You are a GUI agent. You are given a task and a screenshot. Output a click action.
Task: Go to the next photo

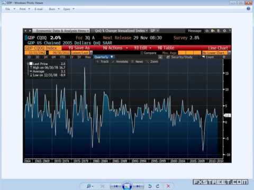tap(138, 186)
